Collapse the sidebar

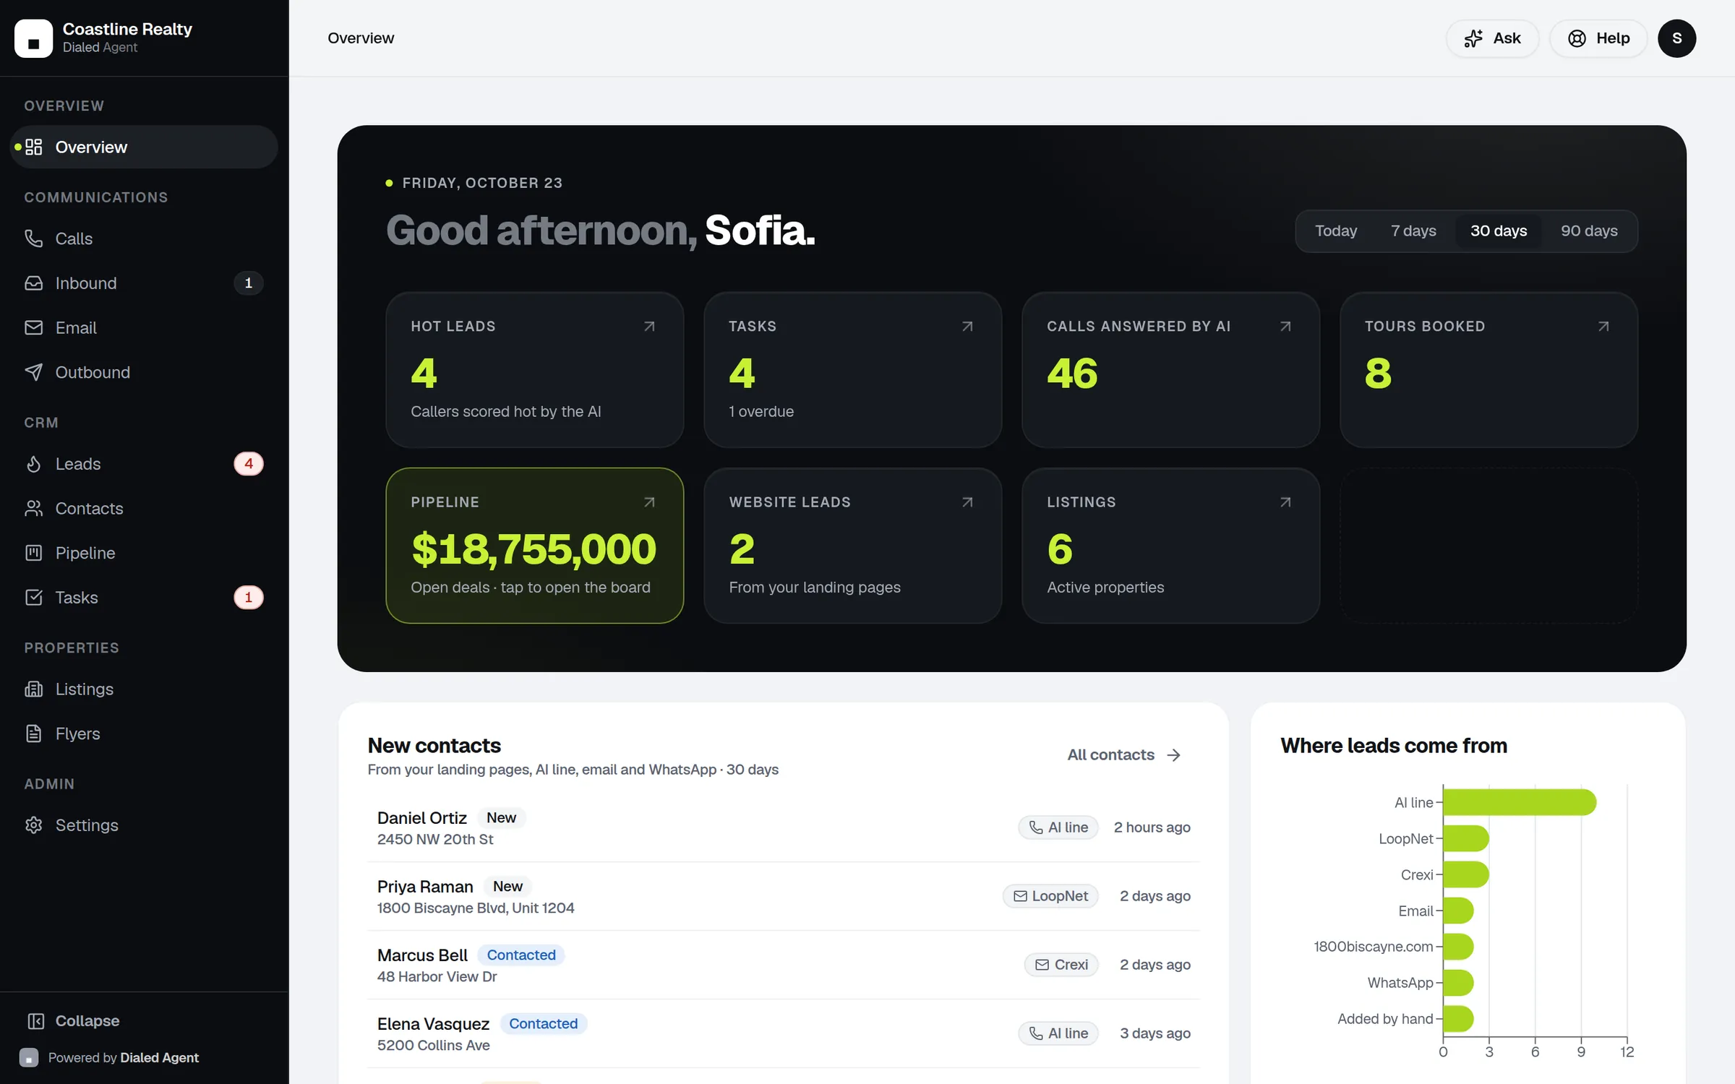point(73,1020)
